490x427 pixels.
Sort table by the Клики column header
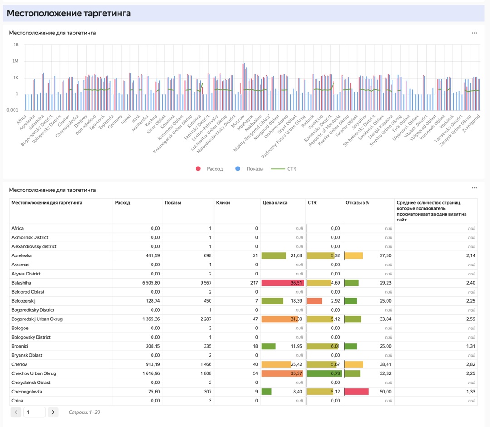click(223, 203)
